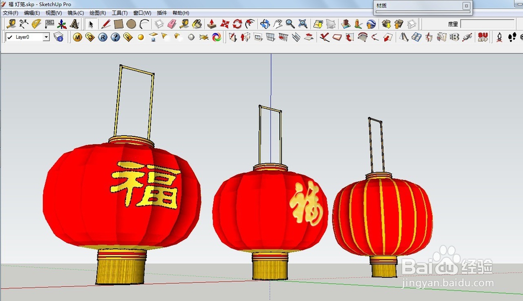
Task: Open the 插件 menu
Action: click(x=162, y=13)
